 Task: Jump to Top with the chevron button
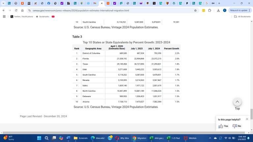(237, 102)
